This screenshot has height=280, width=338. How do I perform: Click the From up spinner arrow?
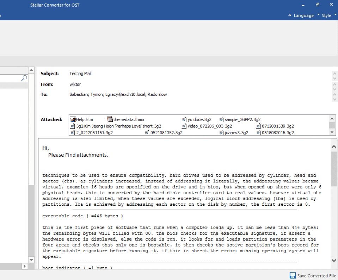click(334, 84)
